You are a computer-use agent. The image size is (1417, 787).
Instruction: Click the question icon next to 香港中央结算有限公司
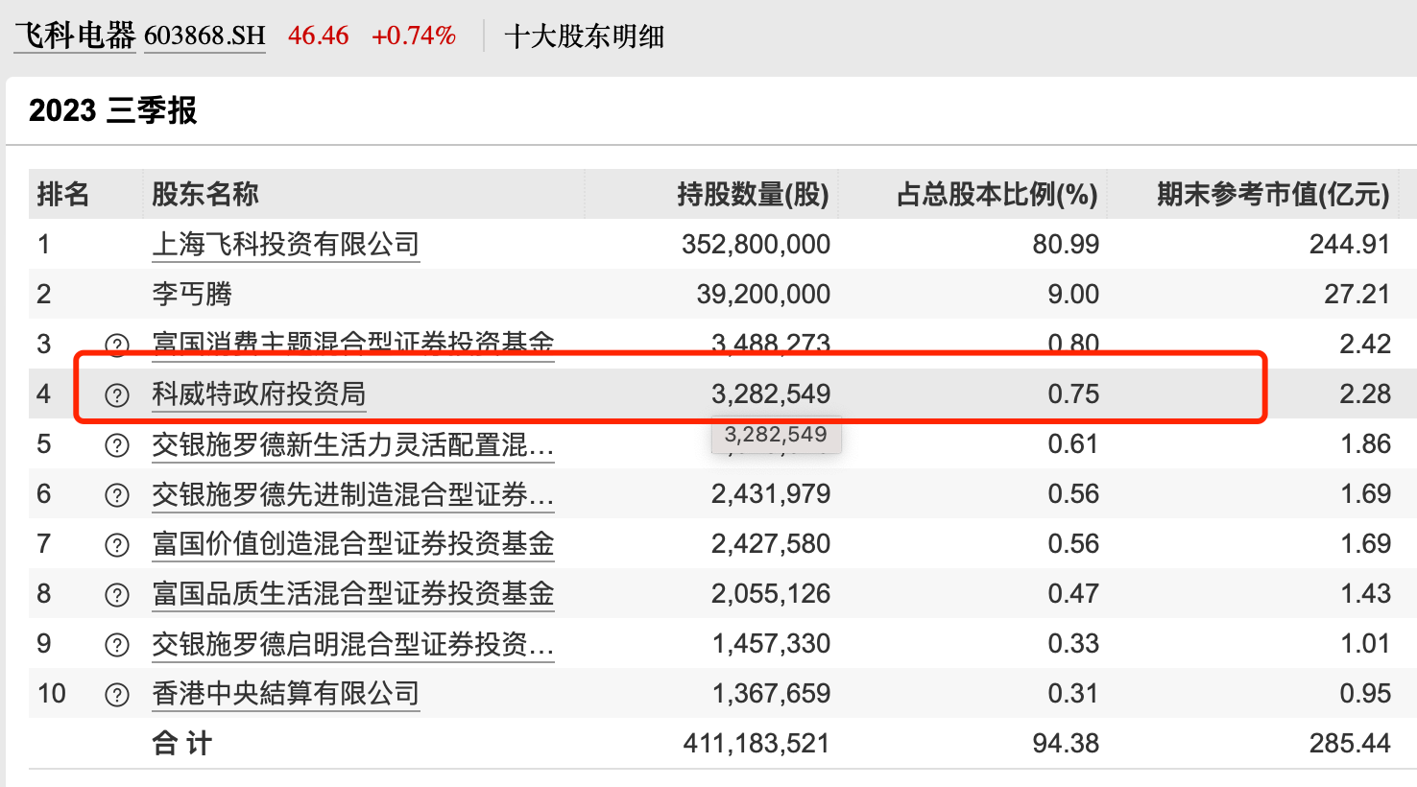coord(116,693)
